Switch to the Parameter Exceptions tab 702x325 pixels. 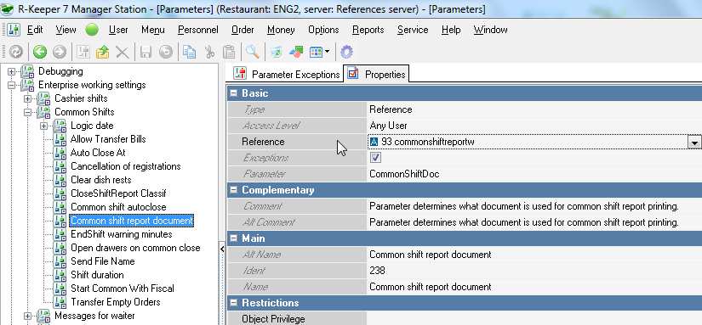pos(288,75)
